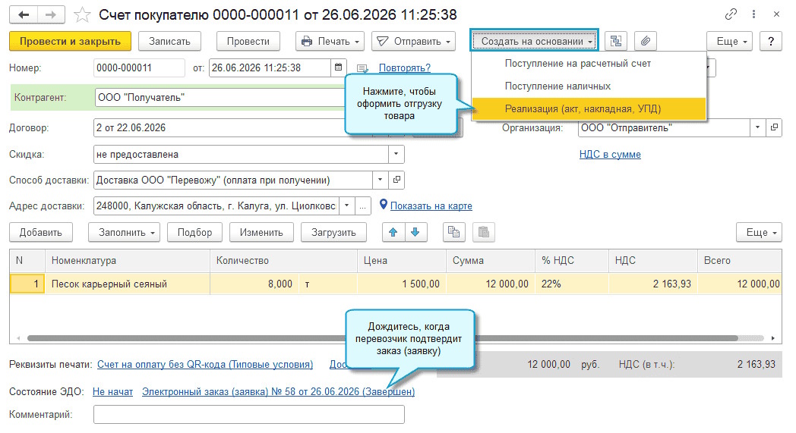Copy link to document with chain icon
Image resolution: width=796 pixels, height=433 pixels.
731,14
